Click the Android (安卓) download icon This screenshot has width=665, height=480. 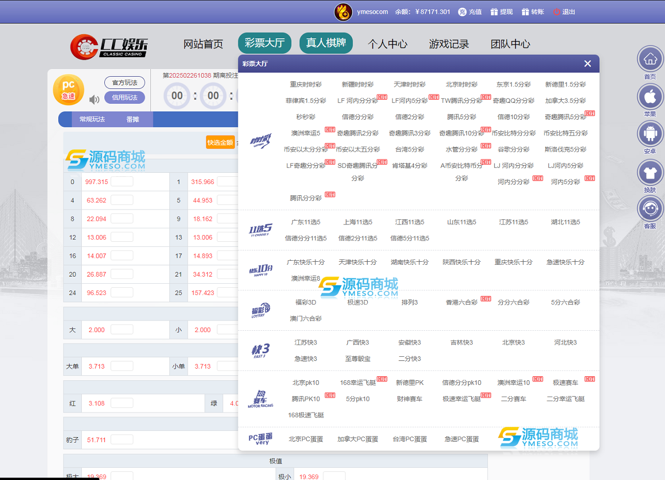point(650,133)
